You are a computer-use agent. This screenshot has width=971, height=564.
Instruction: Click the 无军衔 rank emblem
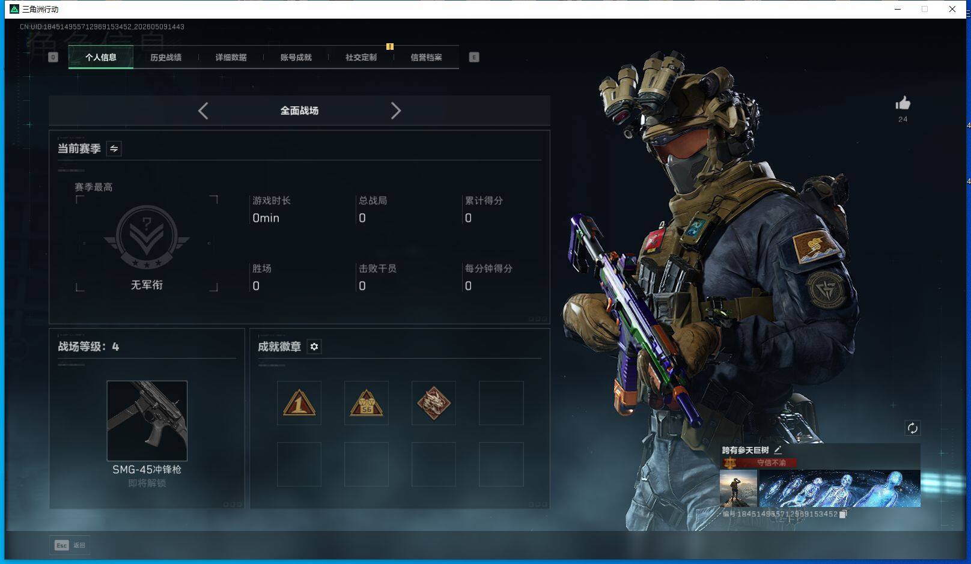tap(147, 237)
